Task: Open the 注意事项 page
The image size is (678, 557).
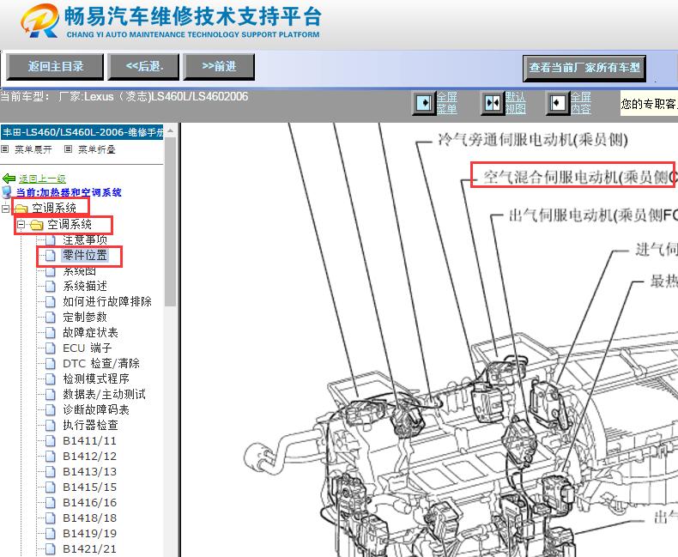Action: (x=85, y=239)
